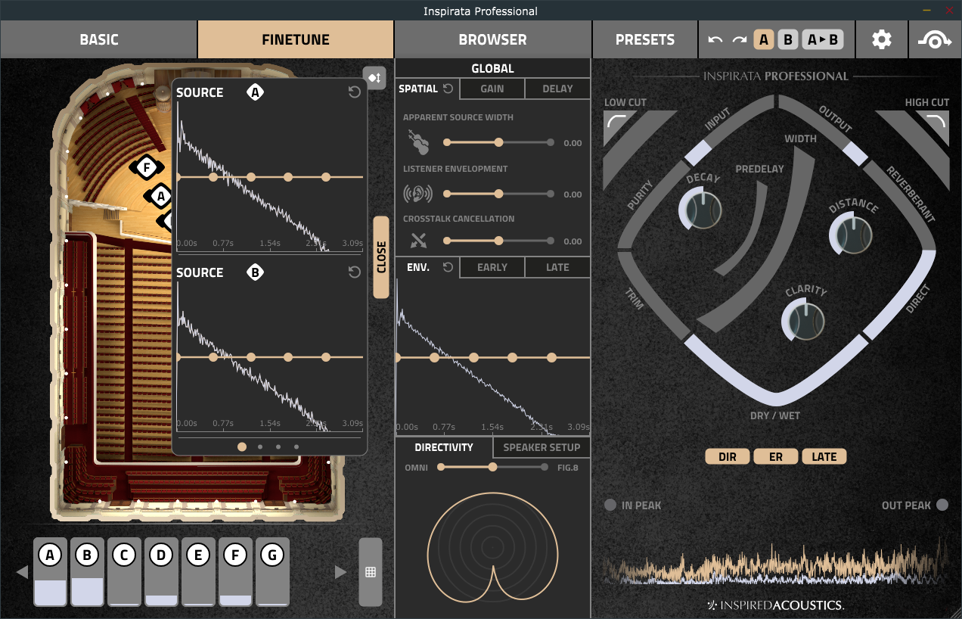
Task: Switch to the BROWSER tab
Action: [x=493, y=40]
